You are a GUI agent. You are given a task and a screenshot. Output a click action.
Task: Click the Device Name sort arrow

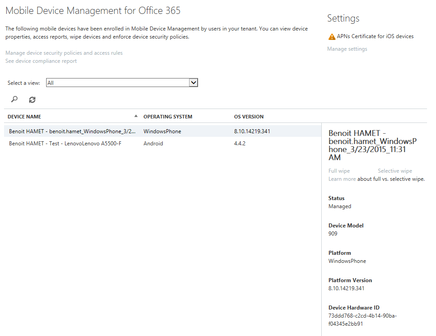click(x=136, y=116)
